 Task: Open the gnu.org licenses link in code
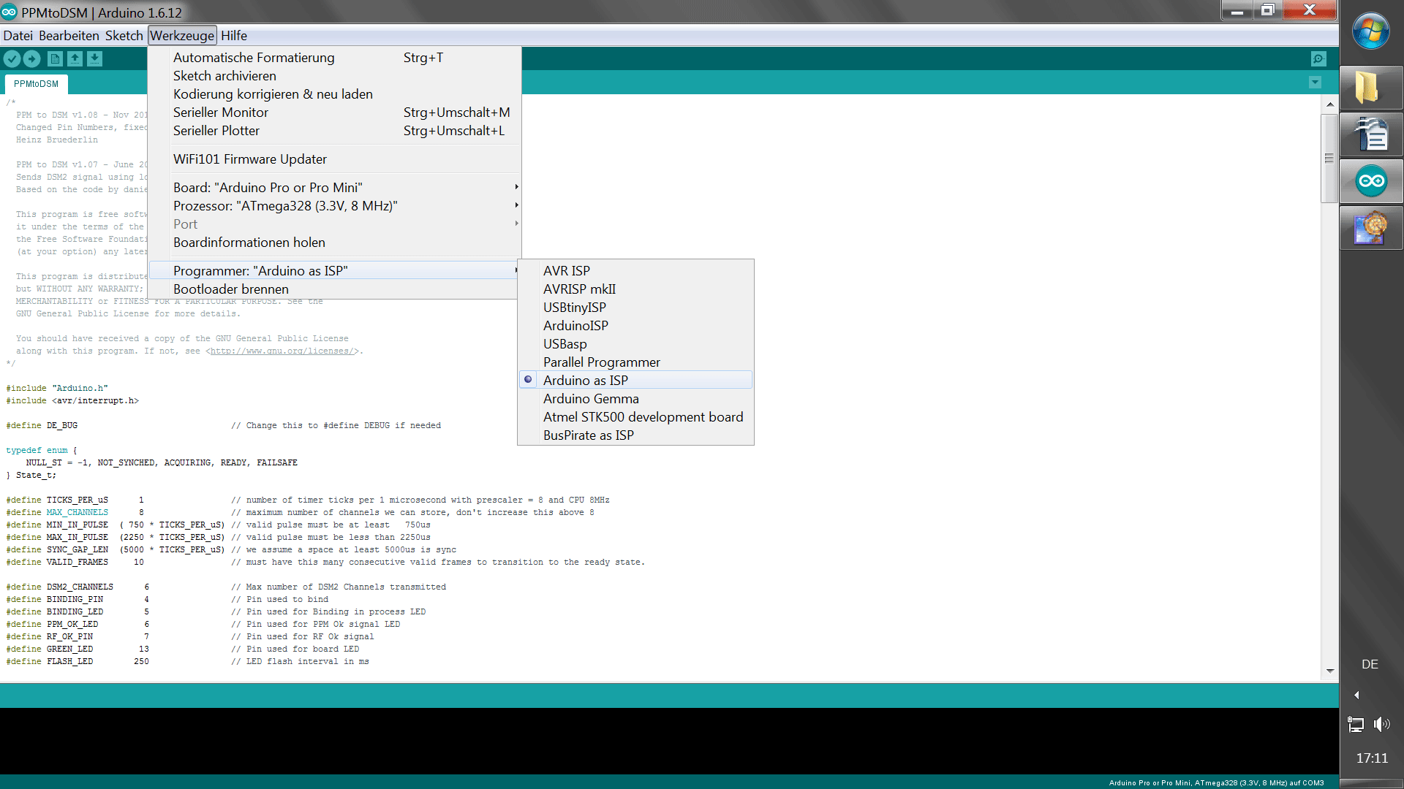click(283, 351)
